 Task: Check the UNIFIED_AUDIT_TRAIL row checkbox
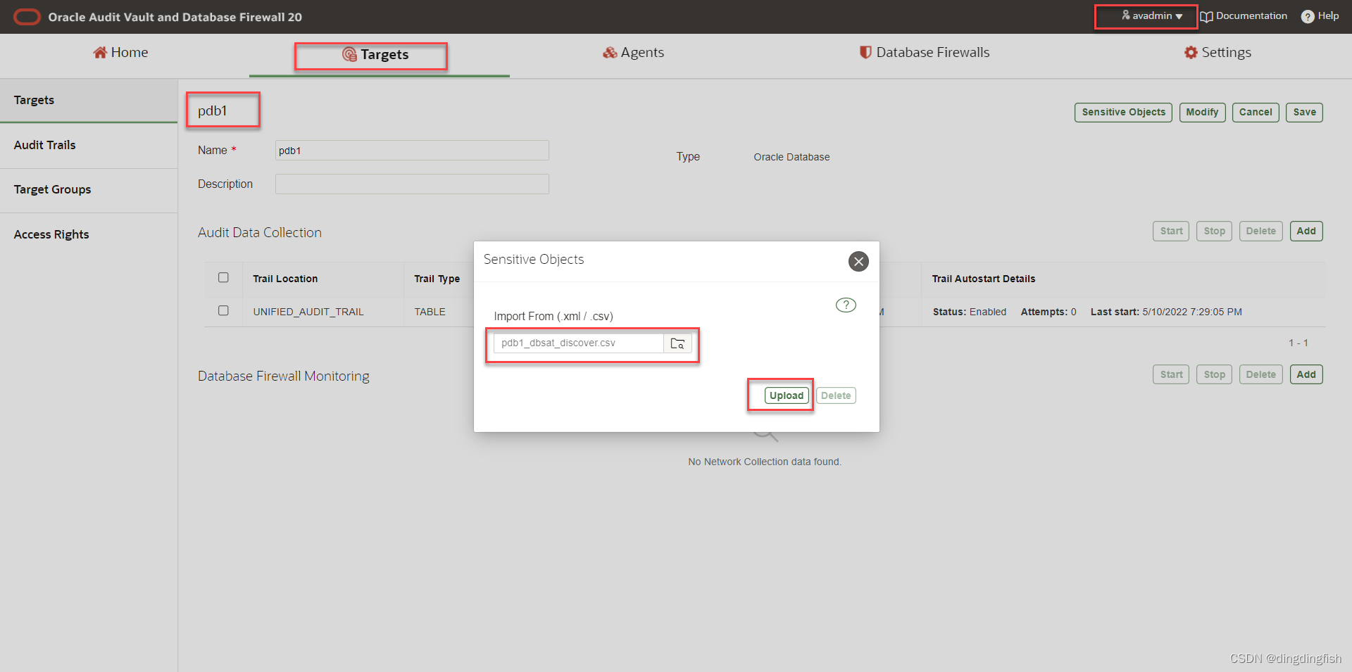tap(223, 310)
